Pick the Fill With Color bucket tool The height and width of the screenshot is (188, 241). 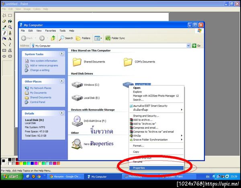[x=10, y=21]
